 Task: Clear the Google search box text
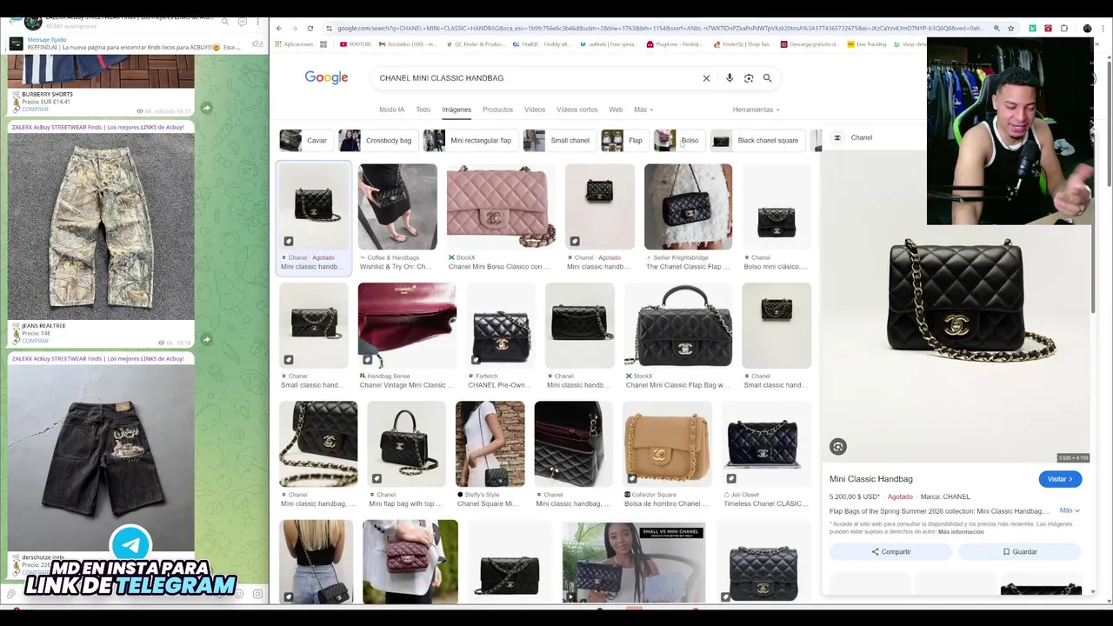coord(706,78)
